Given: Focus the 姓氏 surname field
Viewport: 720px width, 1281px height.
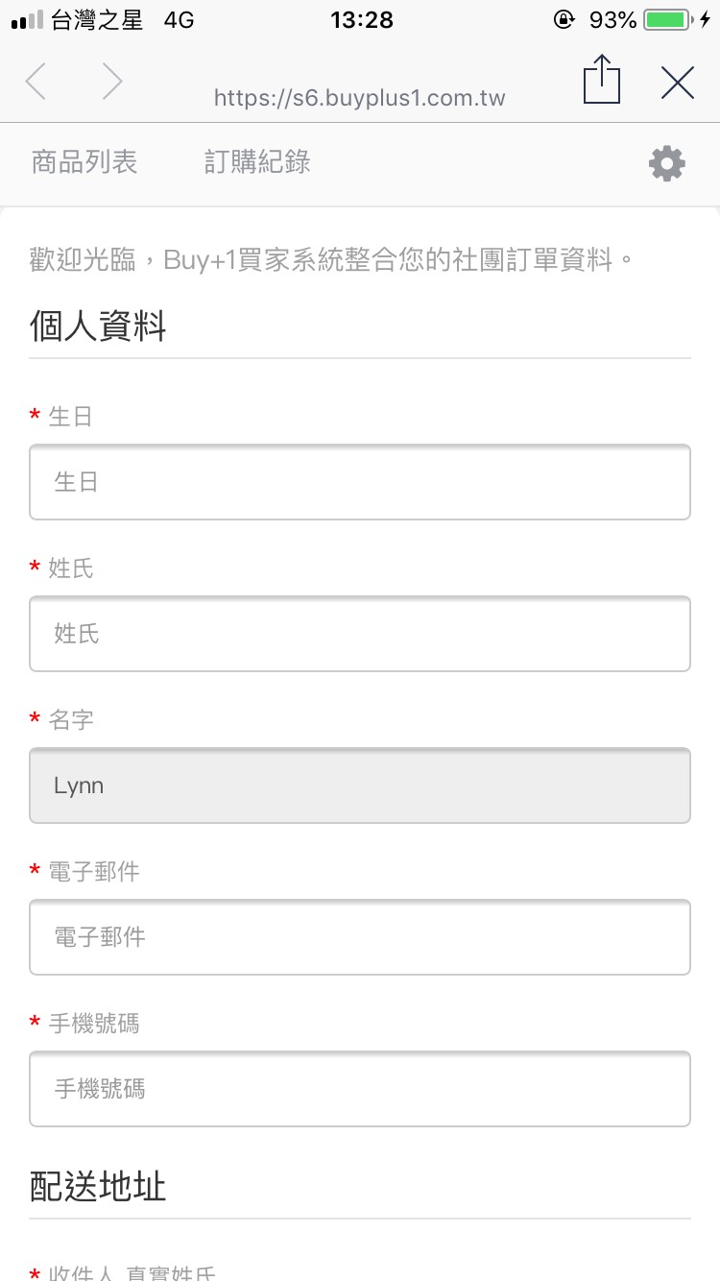Looking at the screenshot, I should [360, 634].
